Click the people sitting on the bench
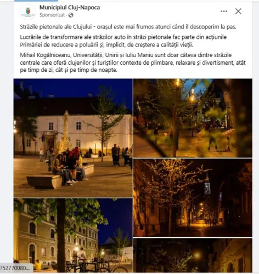The image size is (259, 274). [x=69, y=167]
